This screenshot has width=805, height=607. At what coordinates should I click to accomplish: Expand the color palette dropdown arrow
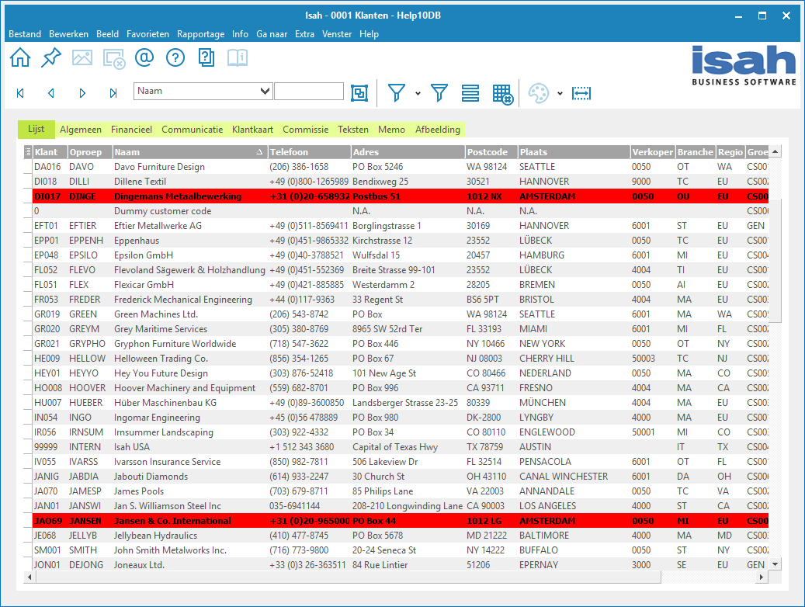tap(560, 93)
